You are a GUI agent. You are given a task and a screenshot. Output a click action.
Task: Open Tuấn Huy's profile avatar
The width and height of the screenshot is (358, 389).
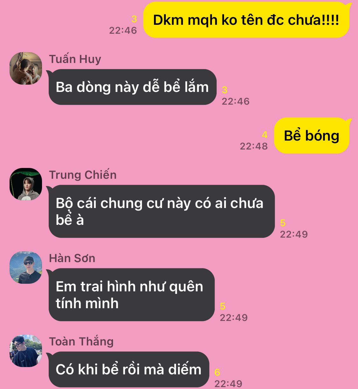point(26,68)
